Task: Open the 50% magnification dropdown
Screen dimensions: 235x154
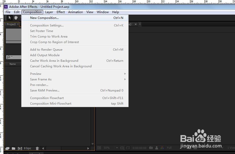Action: tap(111, 148)
